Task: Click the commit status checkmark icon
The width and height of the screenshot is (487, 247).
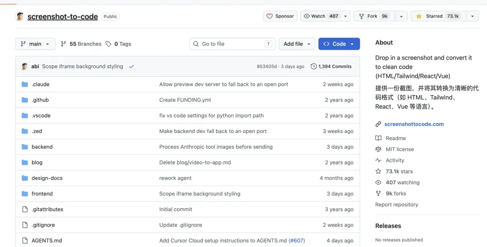Action: [x=132, y=66]
